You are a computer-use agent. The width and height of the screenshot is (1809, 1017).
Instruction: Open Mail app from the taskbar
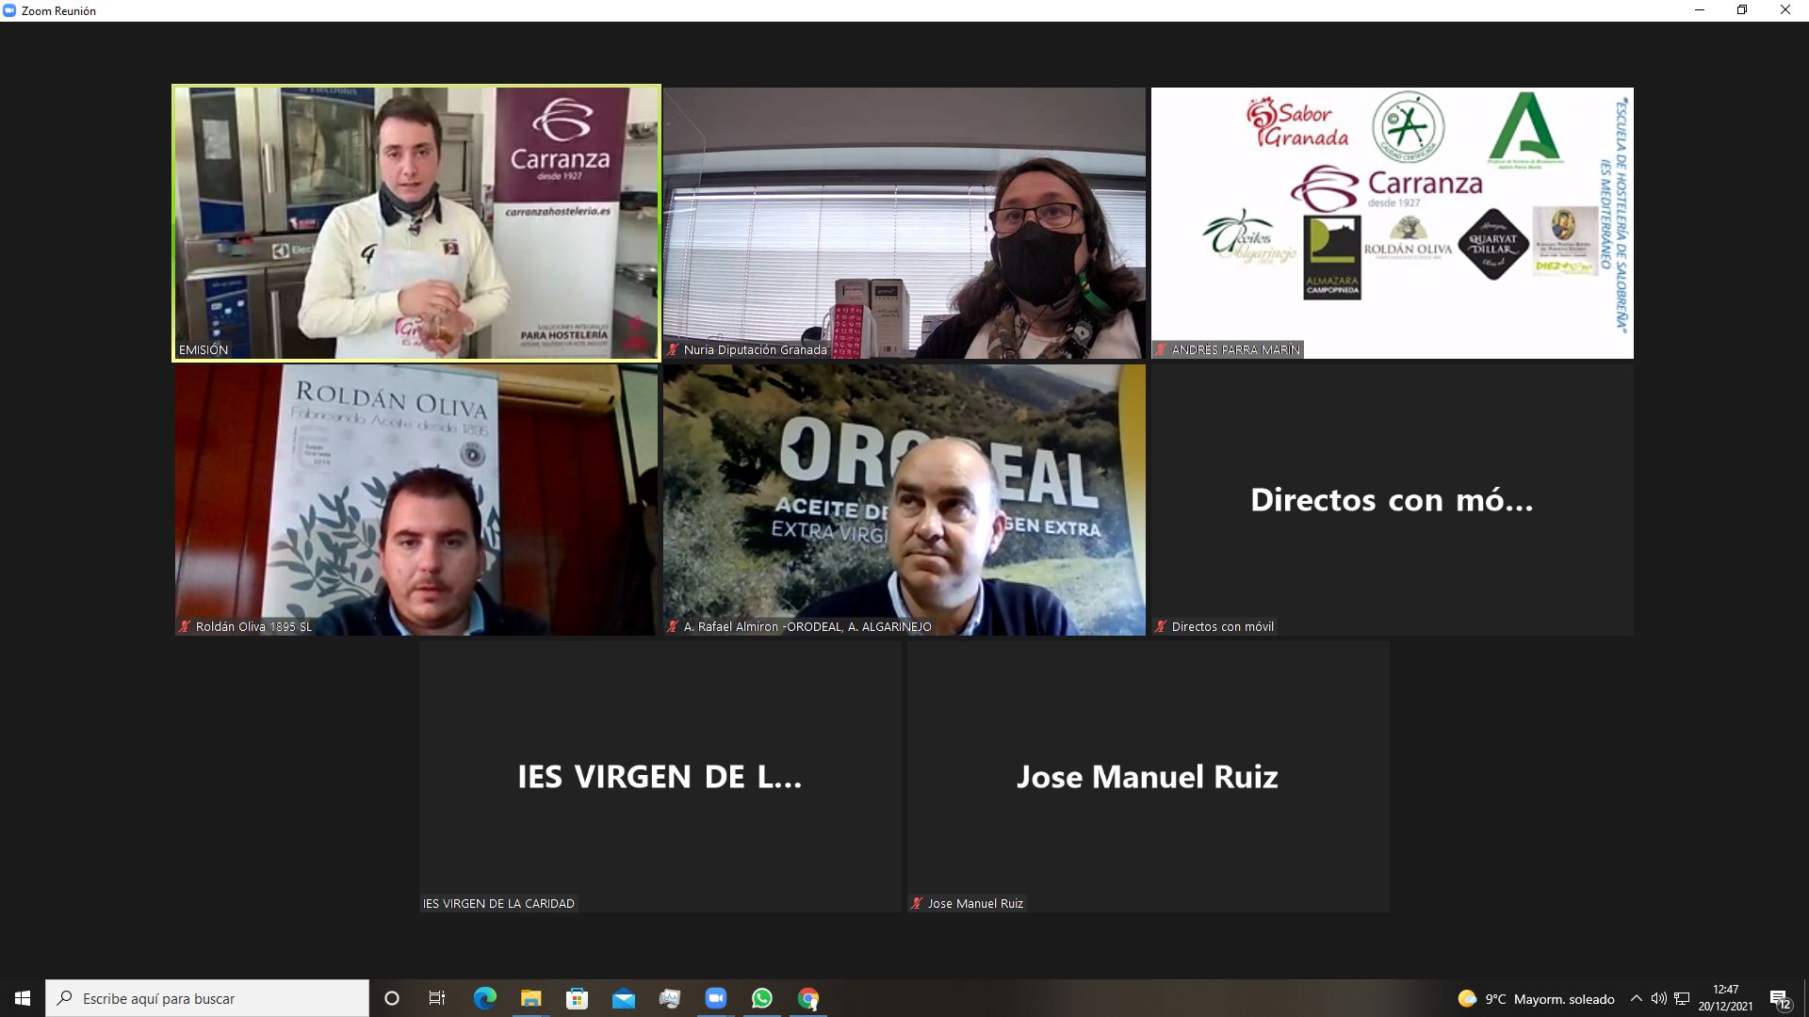tap(623, 998)
